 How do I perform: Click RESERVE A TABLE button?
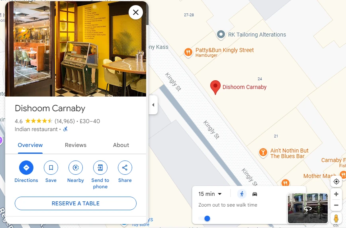click(76, 203)
